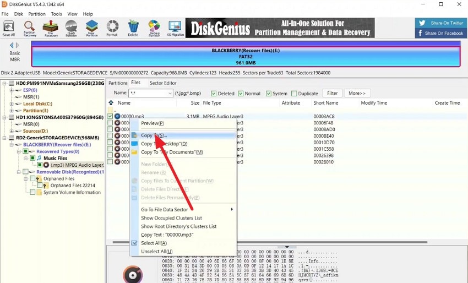Click the Orphaned Files question-mark folder icon
This screenshot has height=283, width=468.
[39, 178]
